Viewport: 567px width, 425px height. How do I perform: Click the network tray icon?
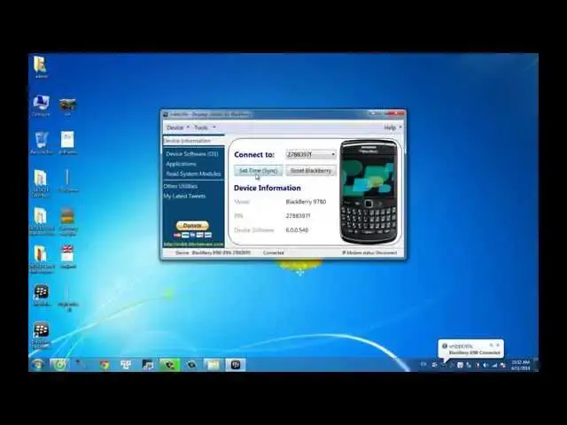(494, 366)
